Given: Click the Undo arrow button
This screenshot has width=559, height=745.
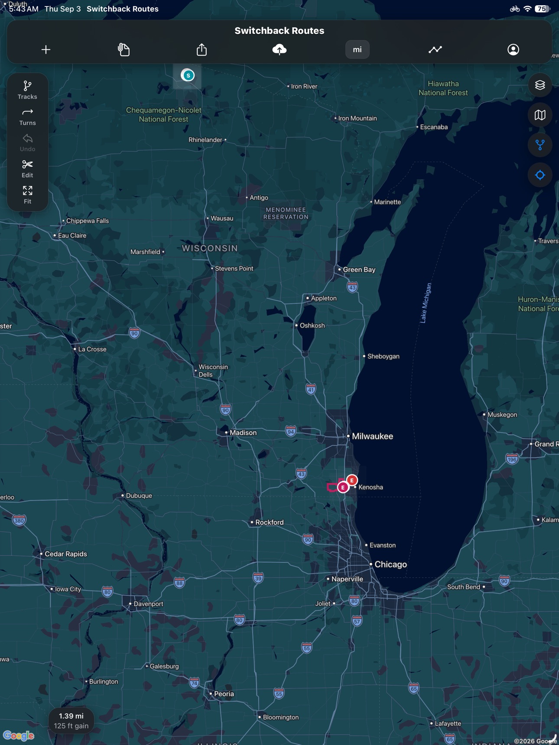Looking at the screenshot, I should point(27,143).
